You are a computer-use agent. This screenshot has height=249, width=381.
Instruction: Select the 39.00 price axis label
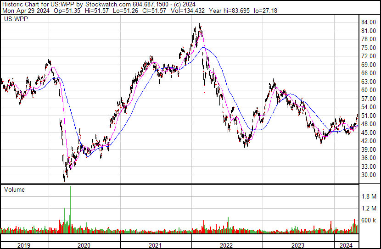coord(369,149)
